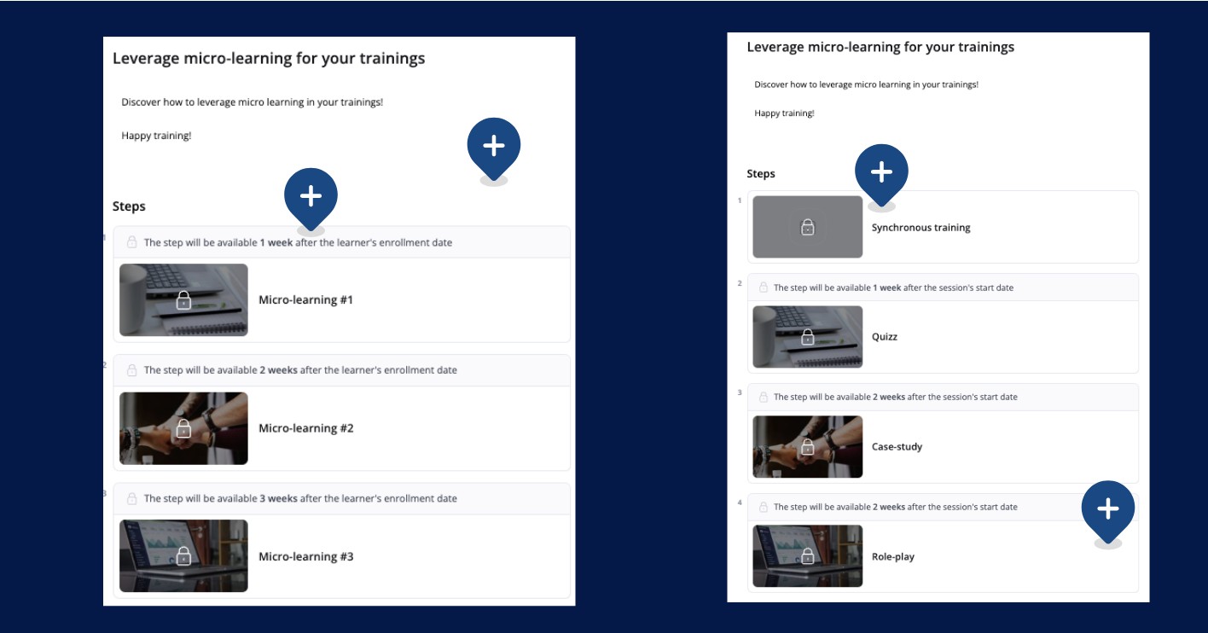Click the lock icon on the Synchronous training thumbnail
This screenshot has height=633, width=1208.
click(x=807, y=226)
